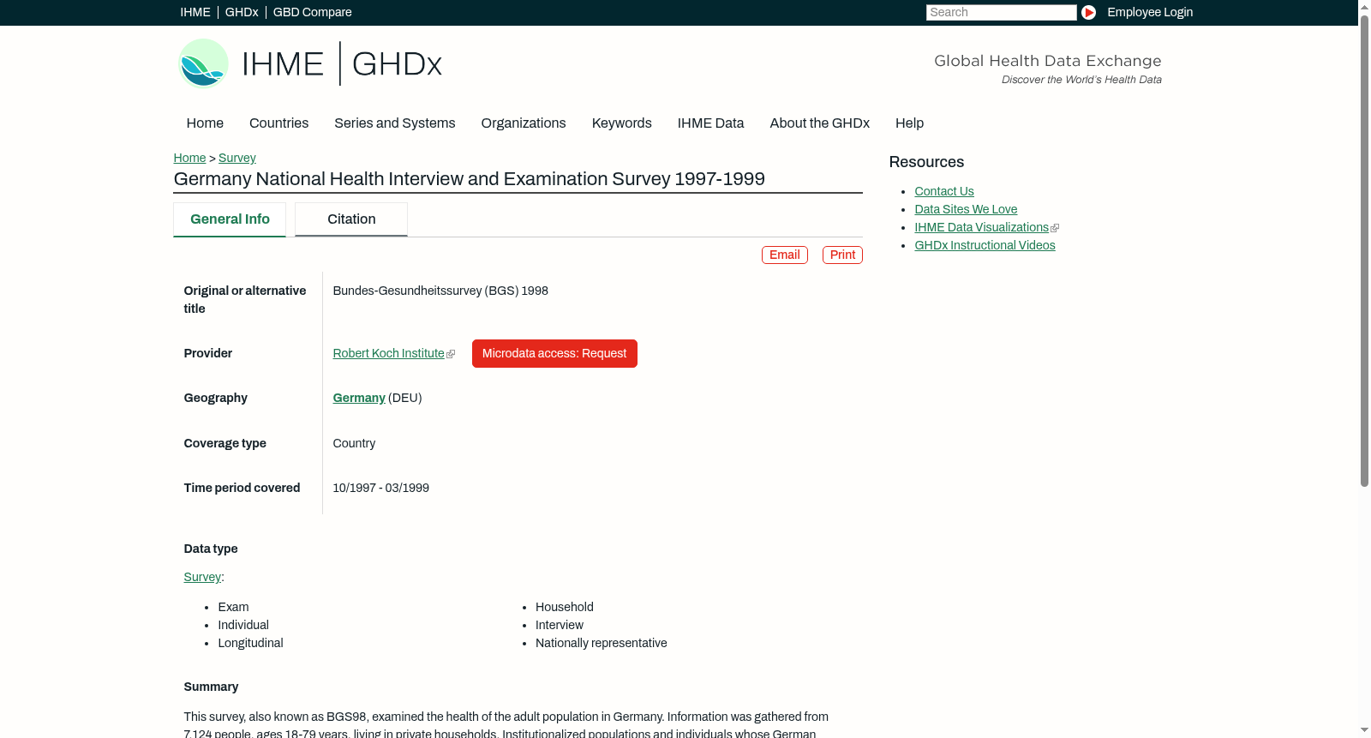Click the Search input field

click(1001, 12)
